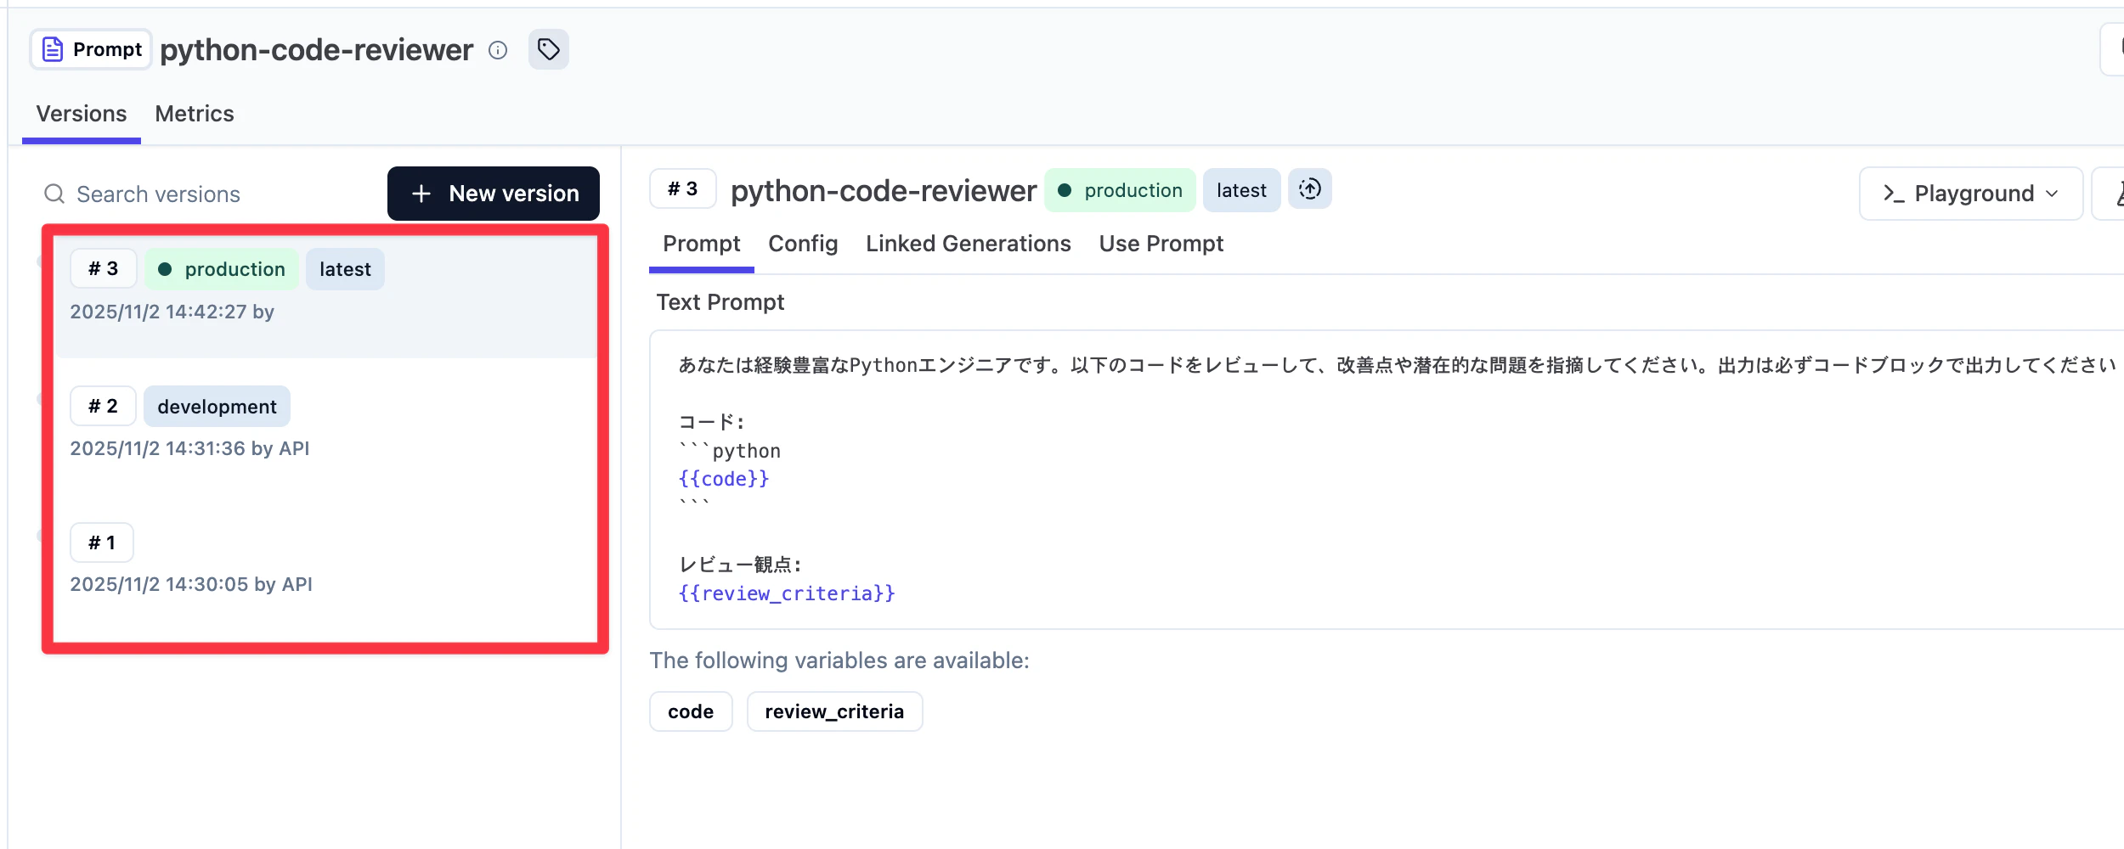Click the ```python line in the prompt
Screen dimensions: 2124x849
pyautogui.click(x=729, y=451)
